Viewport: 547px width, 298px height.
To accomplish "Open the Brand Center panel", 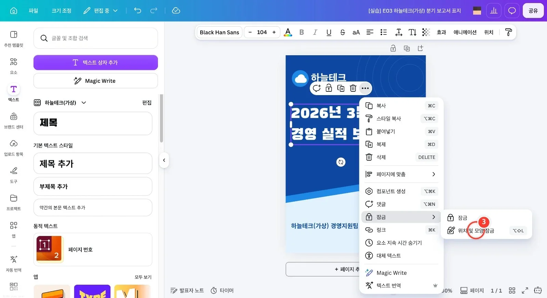I will click(14, 120).
